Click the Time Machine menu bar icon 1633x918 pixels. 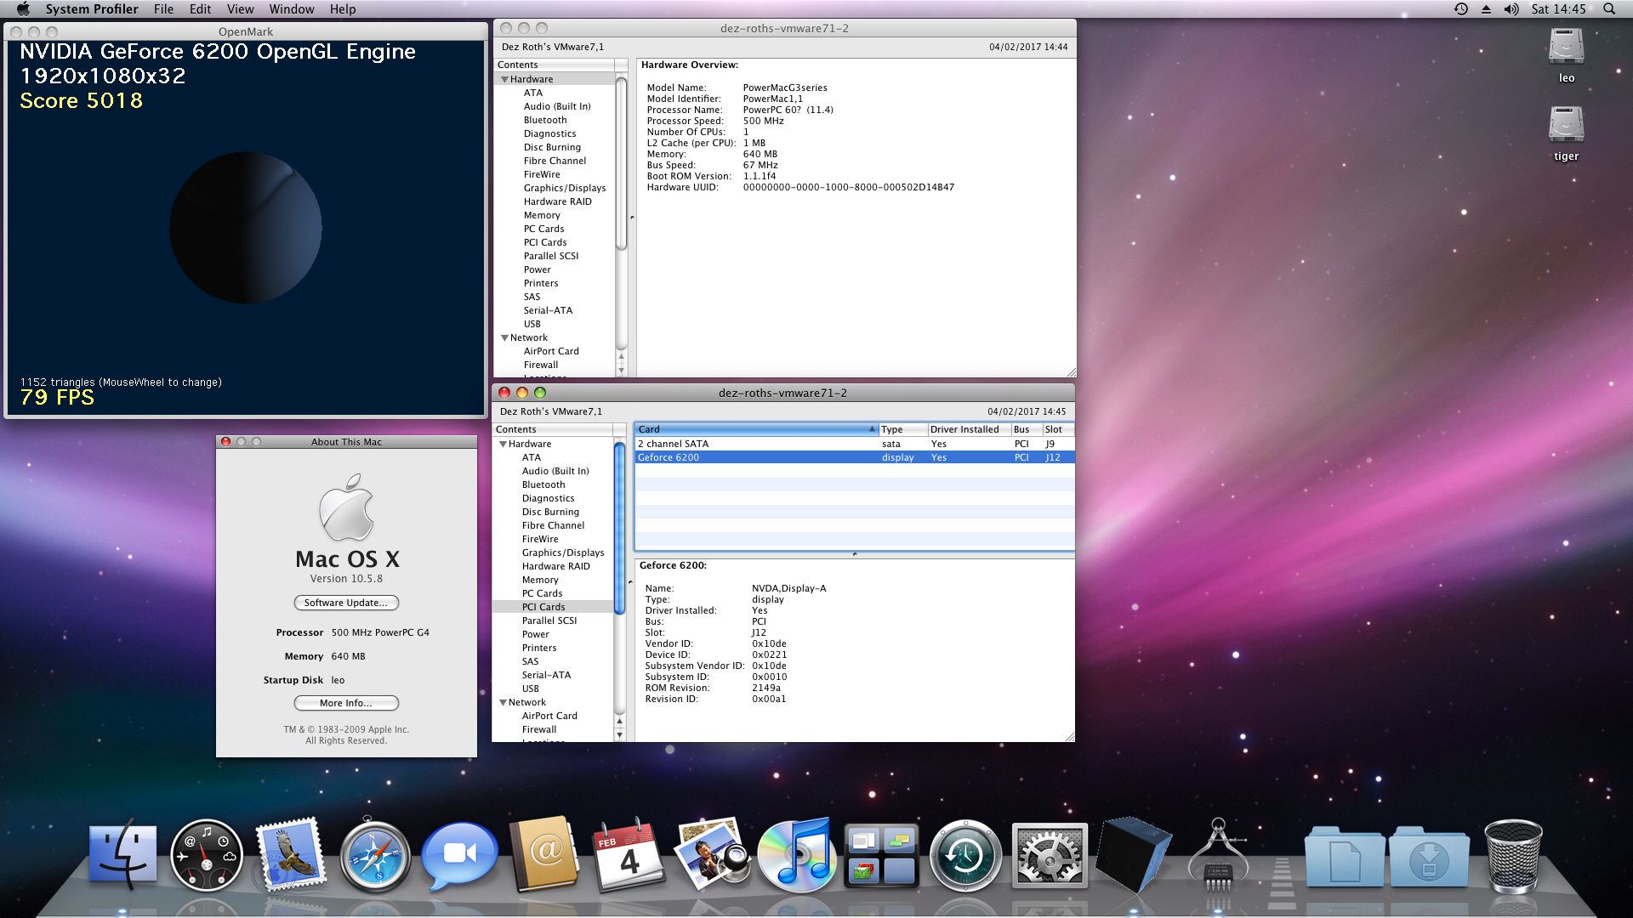[x=1460, y=8]
